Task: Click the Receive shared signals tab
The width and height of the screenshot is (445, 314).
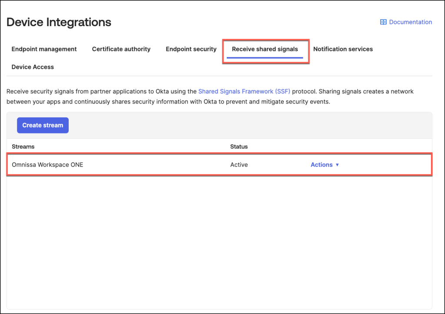Action: pos(265,49)
